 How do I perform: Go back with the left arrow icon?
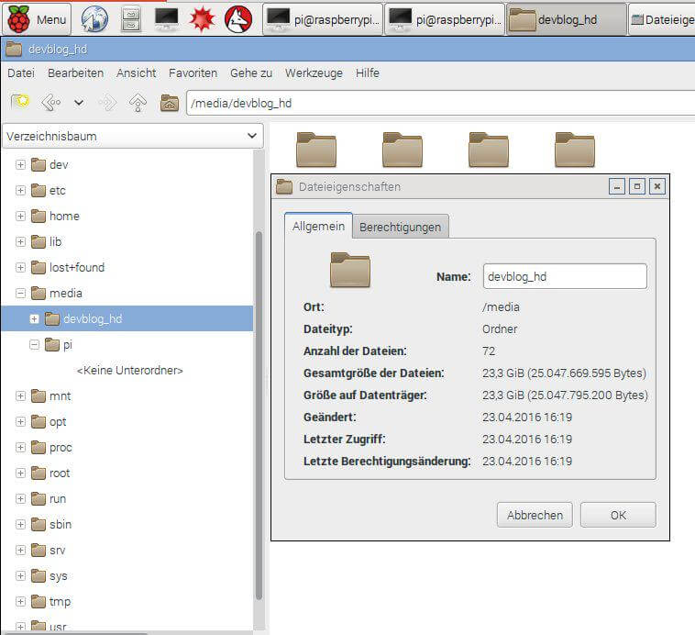click(51, 103)
